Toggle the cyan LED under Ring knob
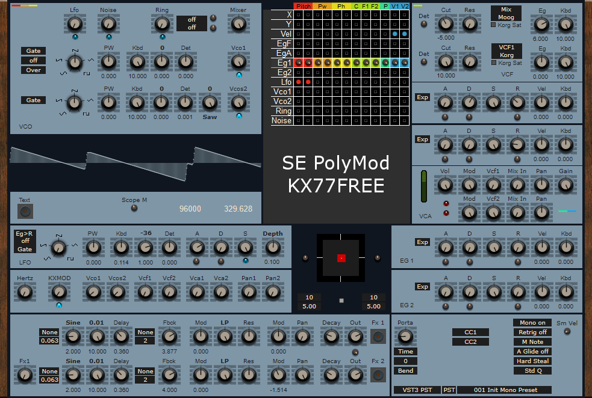Viewport: 592px width, 398px height. point(163,37)
